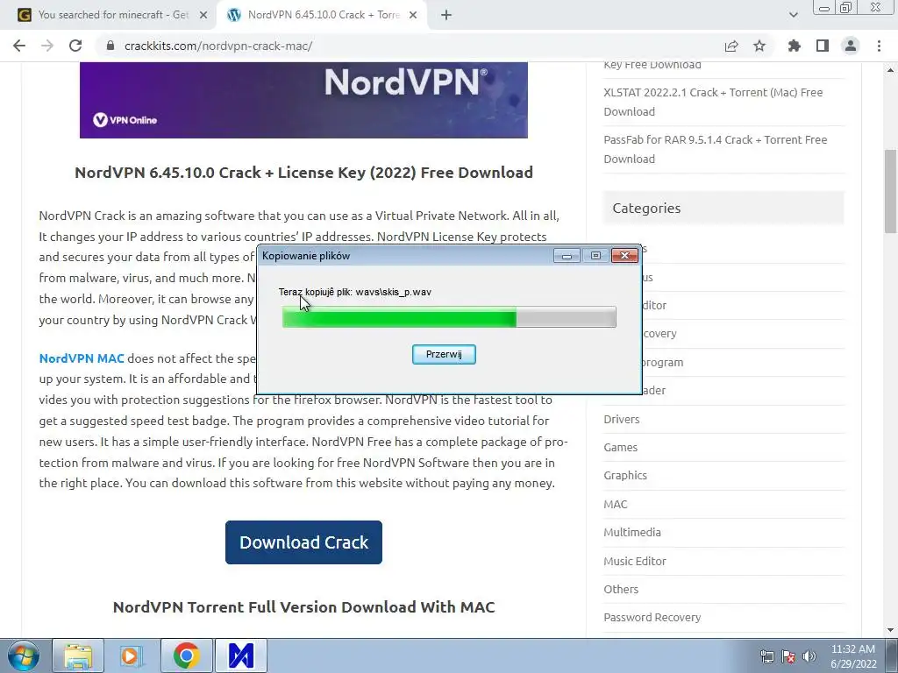
Task: Click the padlock site info icon
Action: coord(110,46)
